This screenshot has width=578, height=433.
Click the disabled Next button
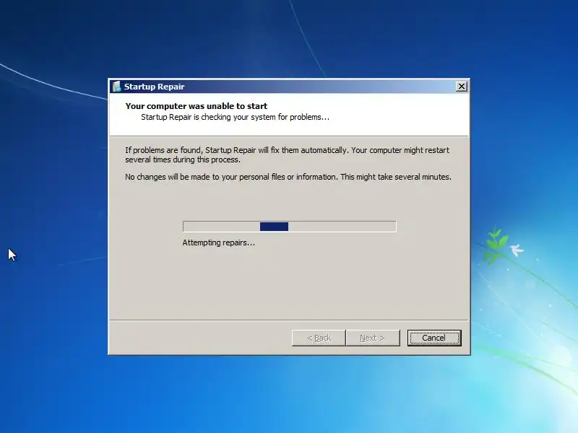pos(373,338)
